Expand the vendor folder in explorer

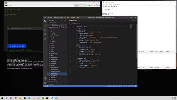pos(53,51)
